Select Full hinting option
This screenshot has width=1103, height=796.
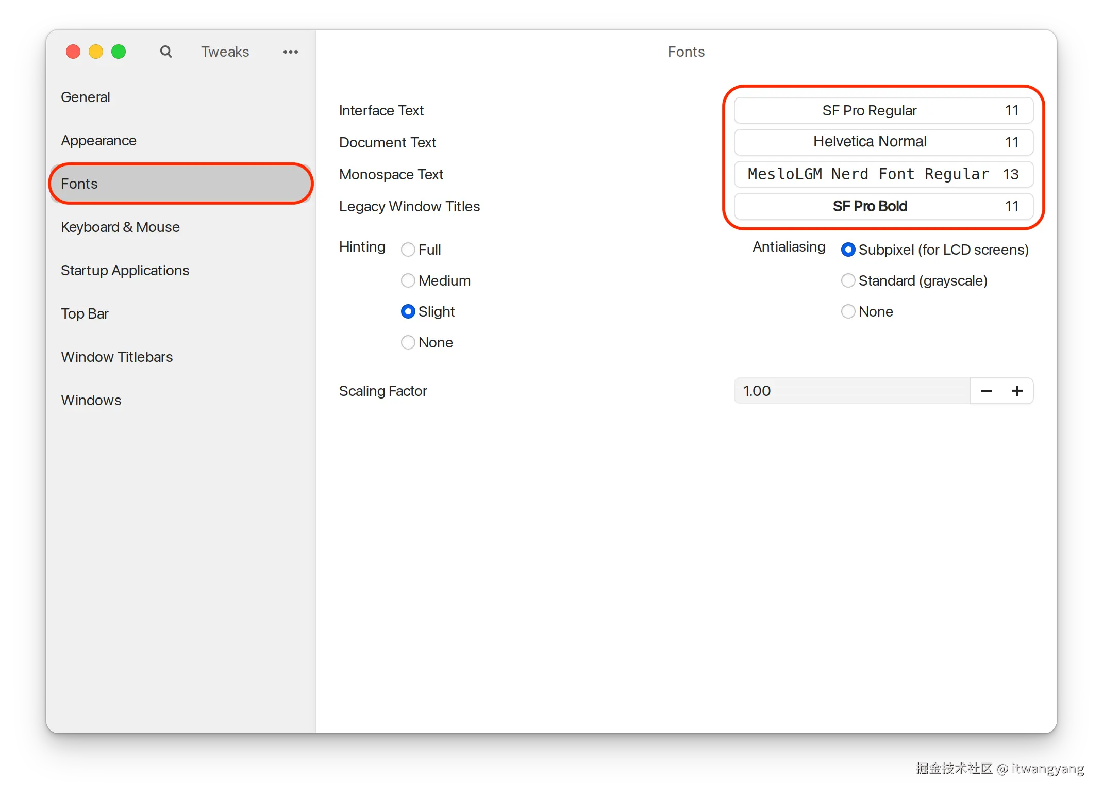[408, 250]
